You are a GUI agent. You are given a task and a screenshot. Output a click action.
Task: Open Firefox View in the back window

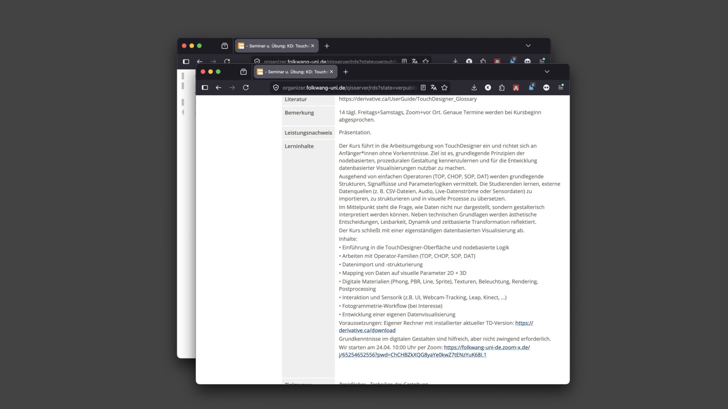click(x=224, y=46)
